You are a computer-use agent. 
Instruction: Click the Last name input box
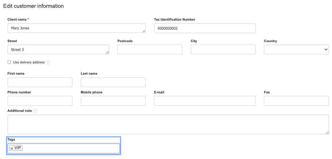click(113, 82)
